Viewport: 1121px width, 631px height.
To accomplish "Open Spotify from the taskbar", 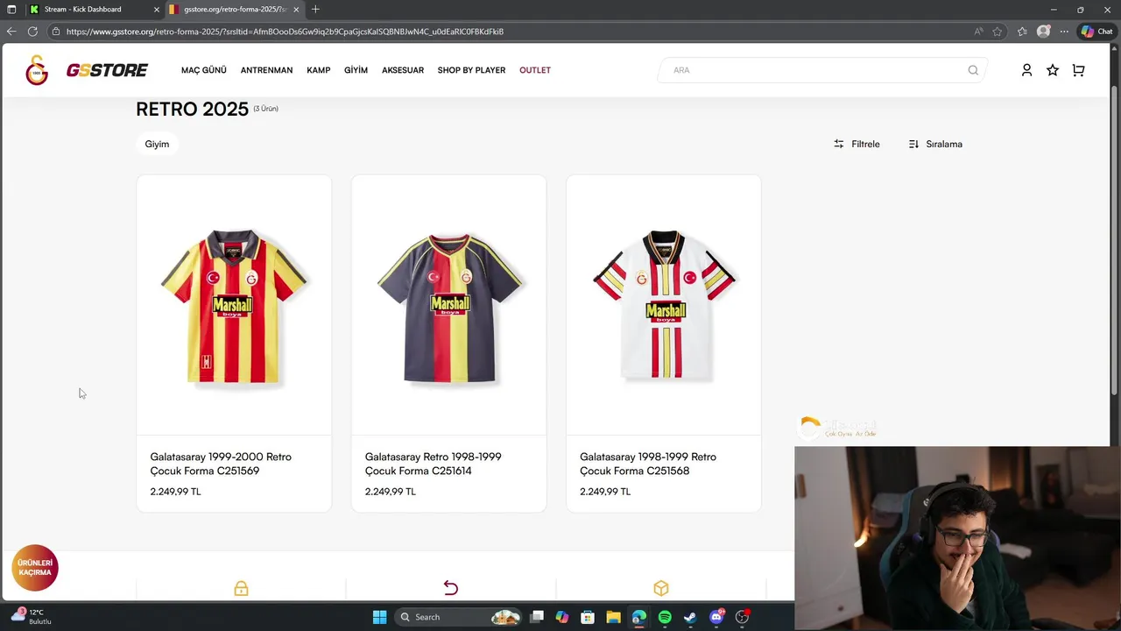I will point(665,617).
